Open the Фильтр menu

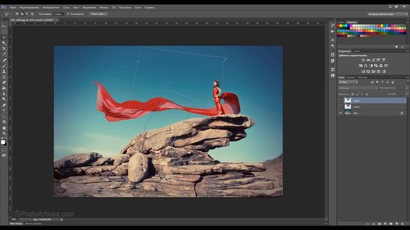pos(104,8)
